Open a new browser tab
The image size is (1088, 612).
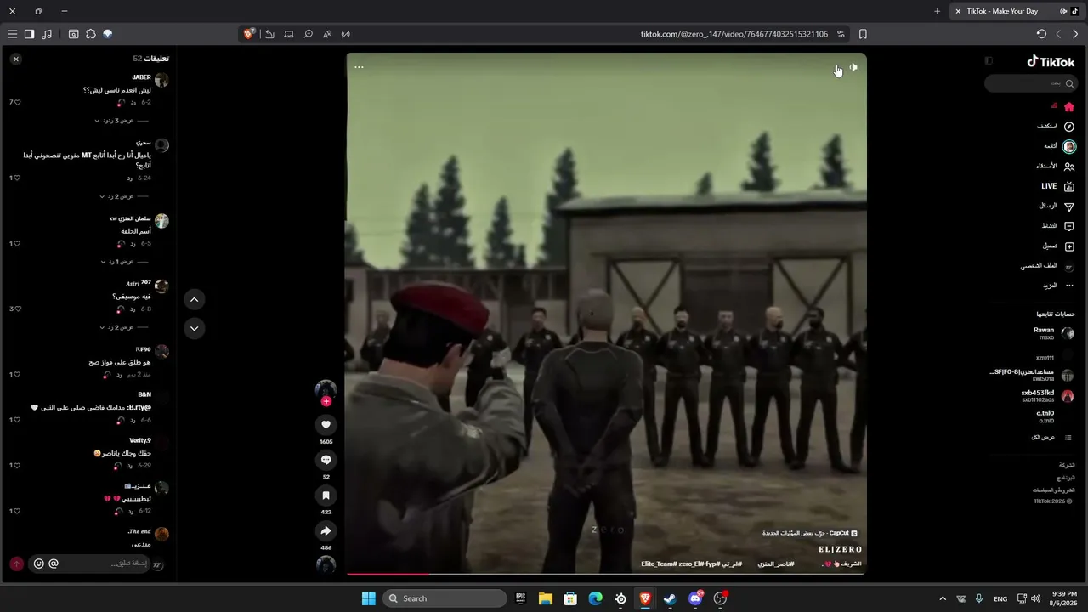pos(937,11)
